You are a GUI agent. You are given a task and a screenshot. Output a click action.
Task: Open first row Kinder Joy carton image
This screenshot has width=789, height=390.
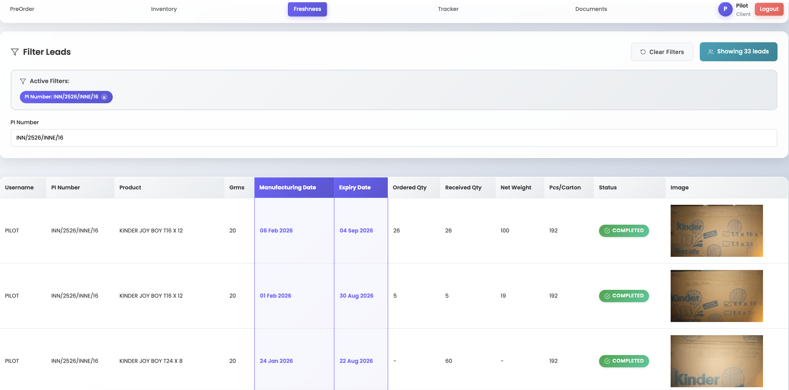pyautogui.click(x=716, y=231)
